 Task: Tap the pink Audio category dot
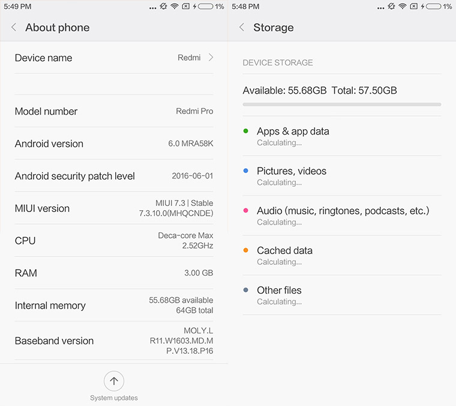point(246,211)
